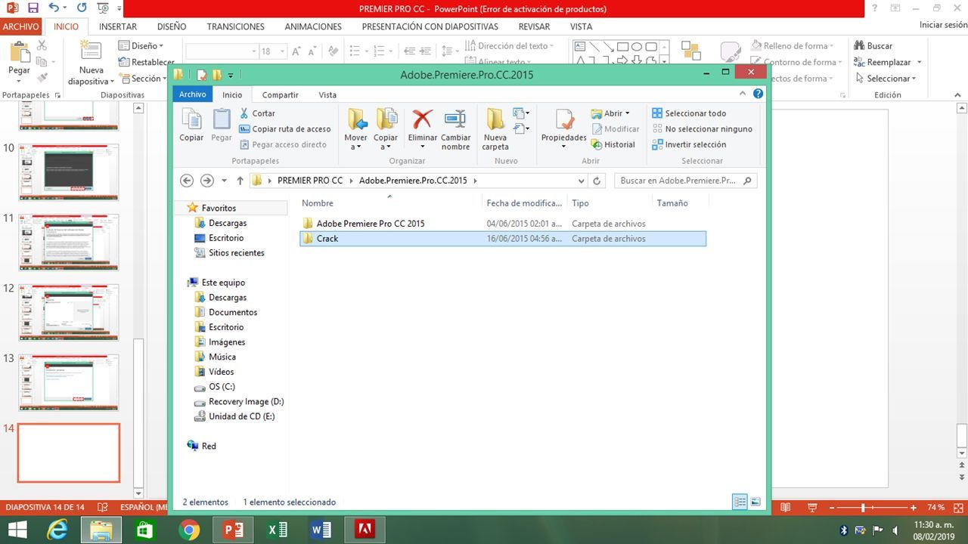
Task: Collapse the Explorer ribbon chevron
Action: coord(744,94)
